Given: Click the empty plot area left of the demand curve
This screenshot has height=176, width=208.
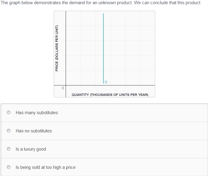Looking at the screenshot, I should tap(84, 48).
